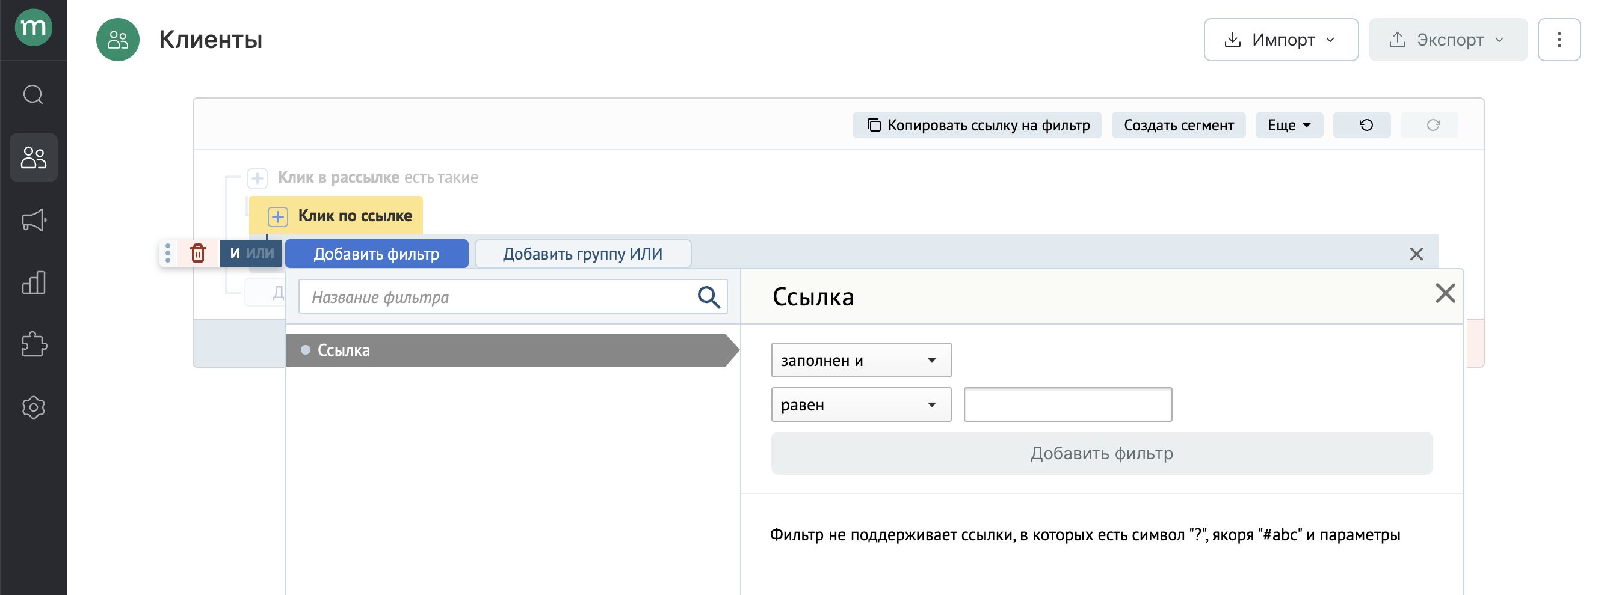This screenshot has height=595, width=1610.
Task: Click the Клиенты page title
Action: tap(211, 40)
